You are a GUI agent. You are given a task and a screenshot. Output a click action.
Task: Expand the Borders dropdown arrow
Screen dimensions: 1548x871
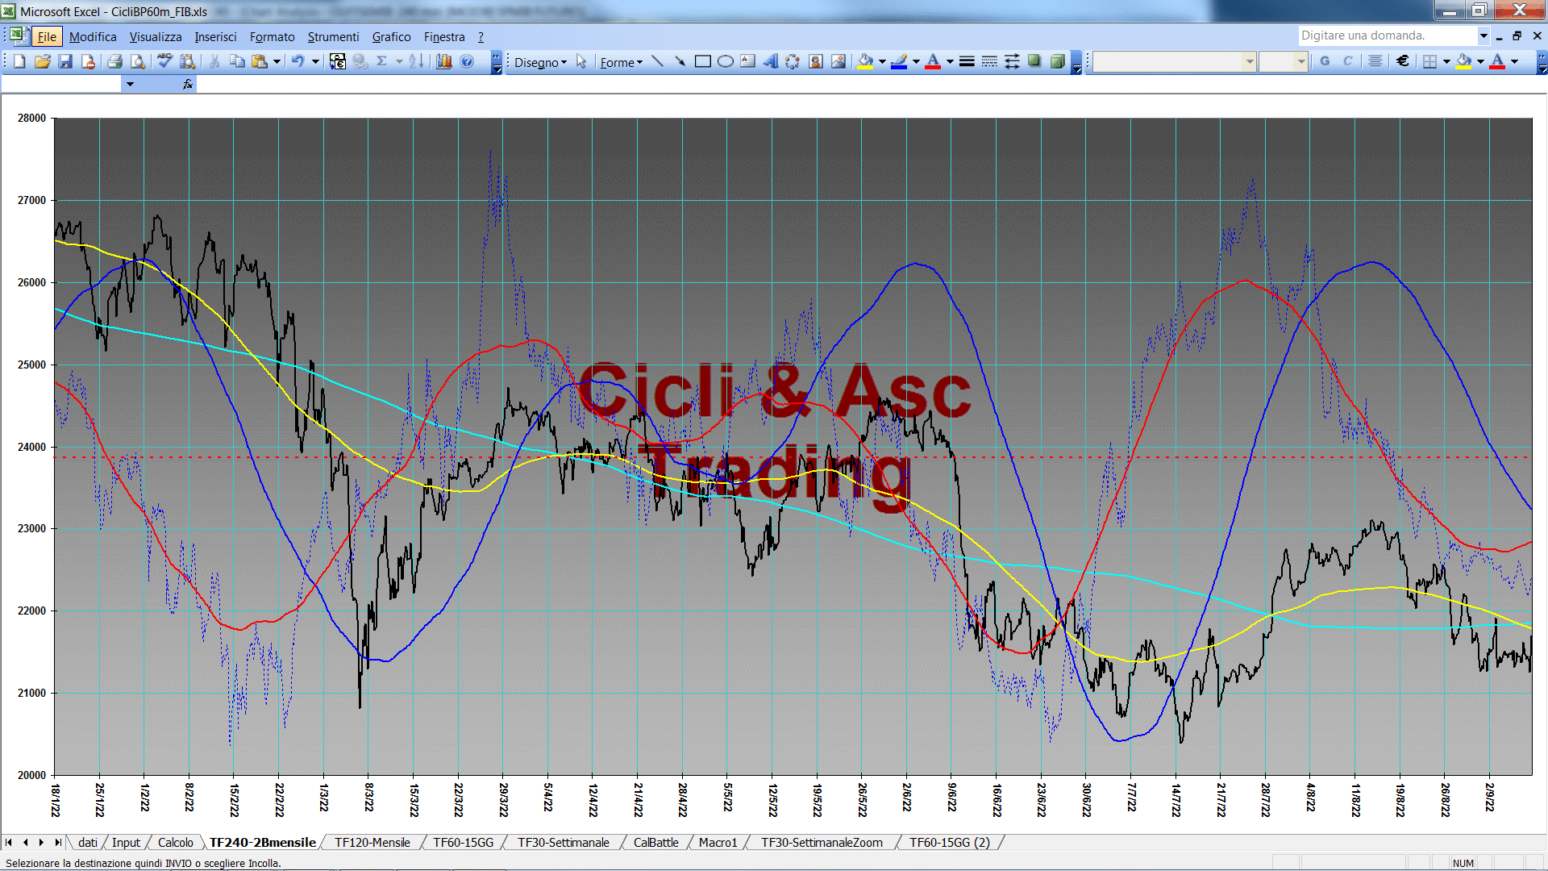point(1446,61)
